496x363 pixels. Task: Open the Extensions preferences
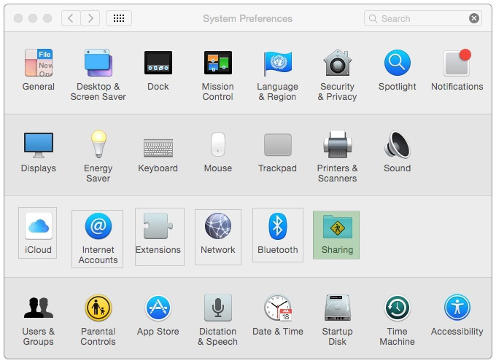[x=160, y=237]
